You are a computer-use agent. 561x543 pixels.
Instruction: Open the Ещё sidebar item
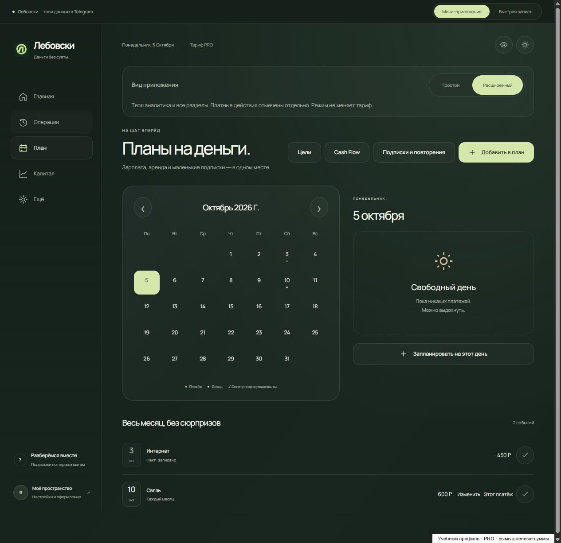pos(51,199)
